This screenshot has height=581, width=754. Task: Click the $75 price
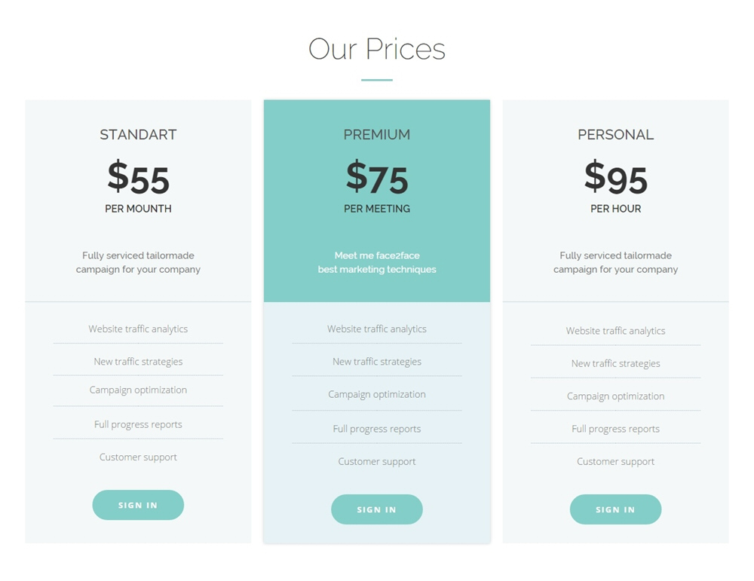[377, 177]
